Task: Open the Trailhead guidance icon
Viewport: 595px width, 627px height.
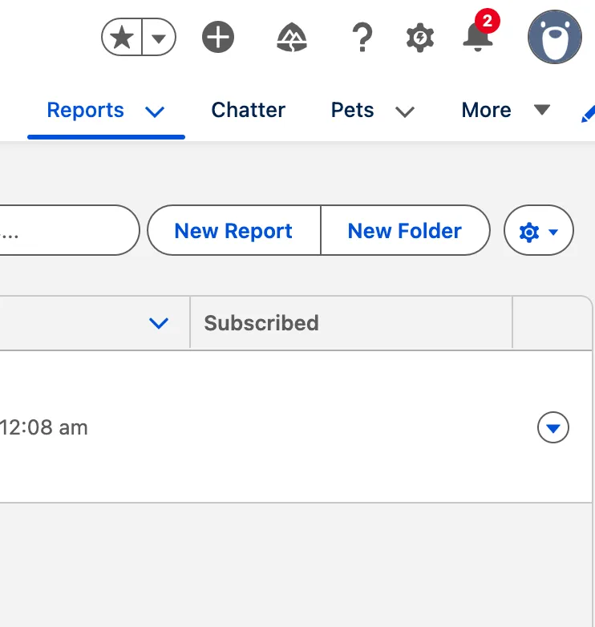Action: (292, 37)
